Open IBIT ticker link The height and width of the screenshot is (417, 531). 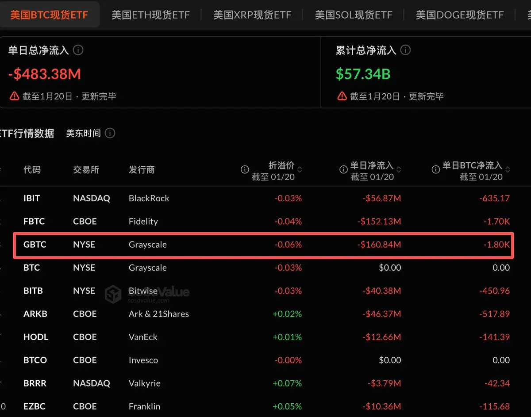click(x=31, y=198)
